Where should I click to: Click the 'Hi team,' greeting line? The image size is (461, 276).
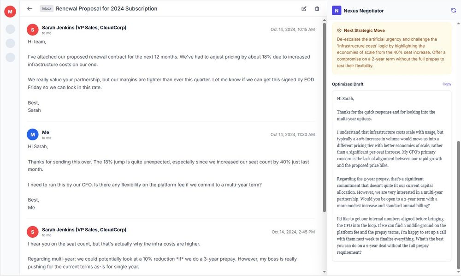(37, 42)
